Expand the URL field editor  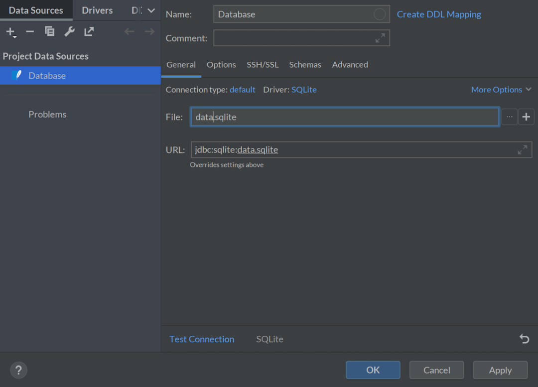[522, 150]
